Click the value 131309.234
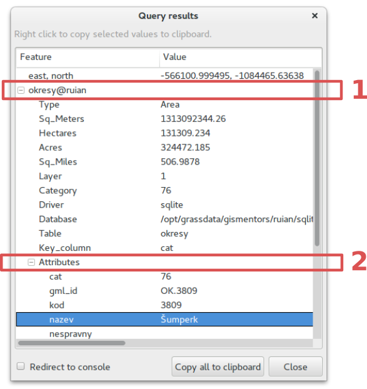The width and height of the screenshot is (367, 389). pos(185,133)
